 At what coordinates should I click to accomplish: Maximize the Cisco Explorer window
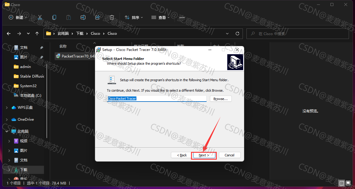point(332,4)
